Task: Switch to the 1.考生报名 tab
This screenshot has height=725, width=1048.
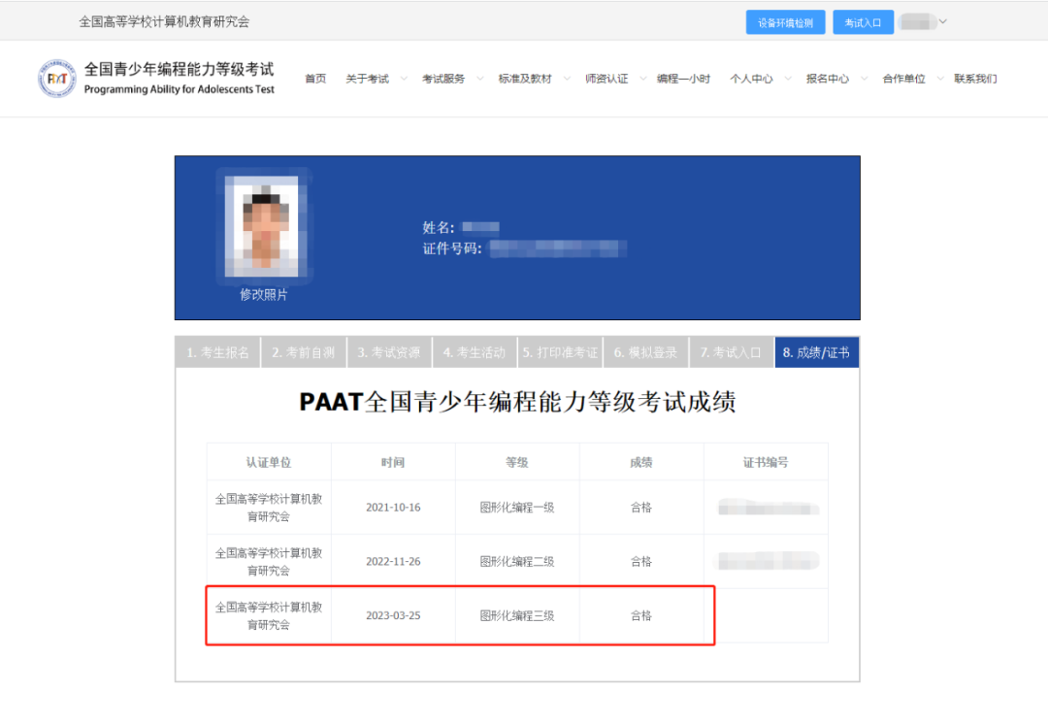Action: (x=217, y=351)
